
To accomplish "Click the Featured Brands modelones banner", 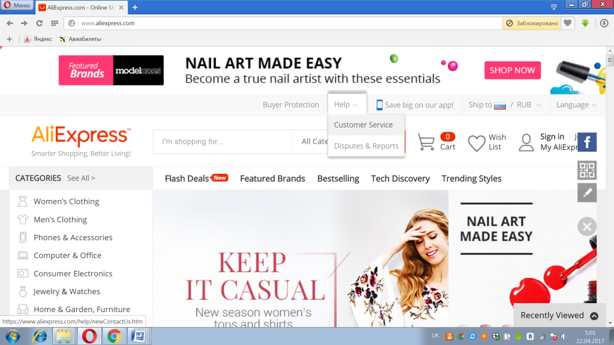I will pos(111,70).
